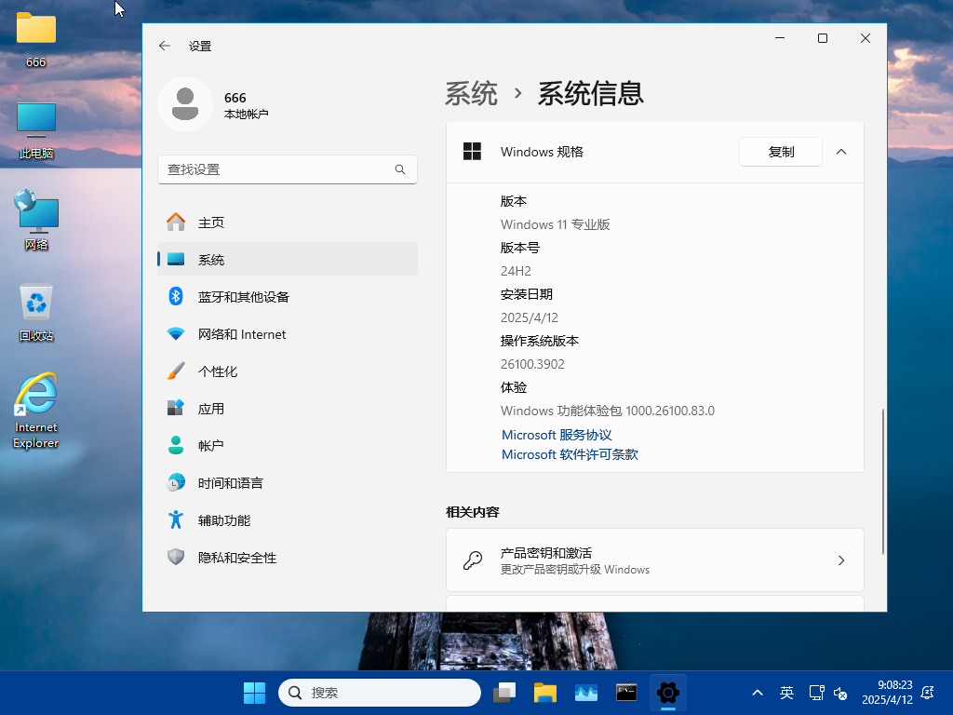The width and height of the screenshot is (953, 715).
Task: Collapse the Windows 规格 section
Action: pos(841,152)
